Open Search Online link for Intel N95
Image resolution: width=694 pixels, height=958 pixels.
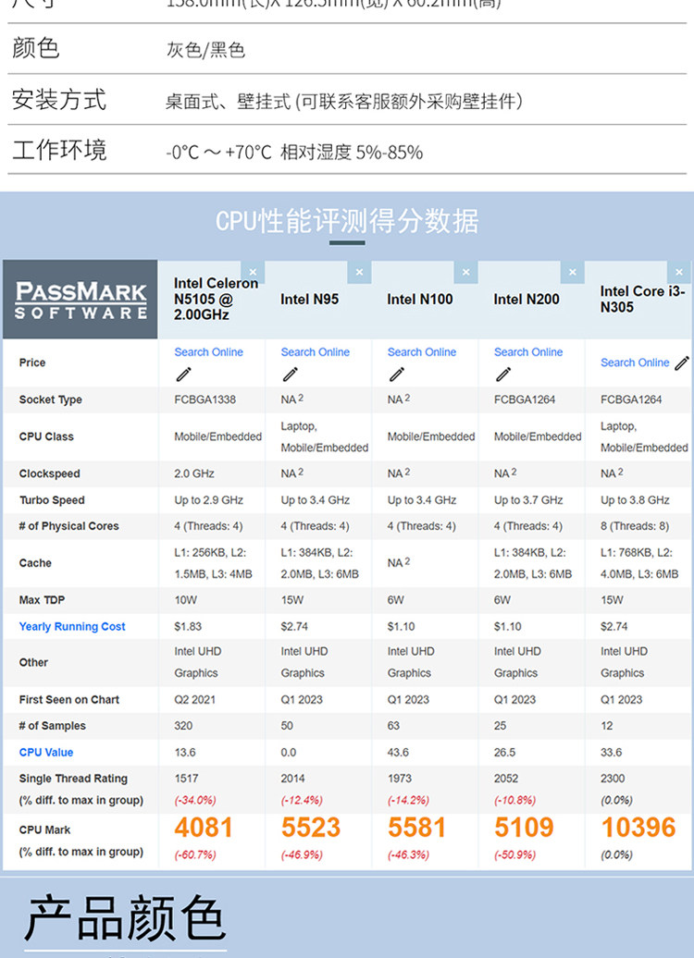(x=315, y=352)
